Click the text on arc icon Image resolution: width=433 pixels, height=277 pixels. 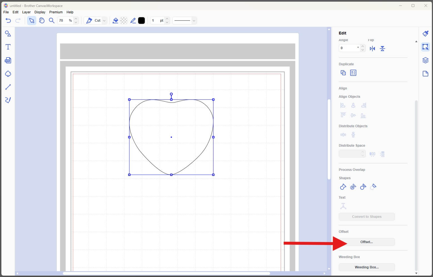coord(343,206)
